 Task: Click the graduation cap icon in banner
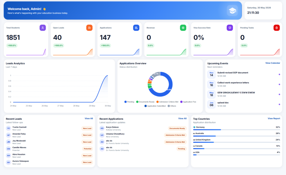click(x=232, y=11)
